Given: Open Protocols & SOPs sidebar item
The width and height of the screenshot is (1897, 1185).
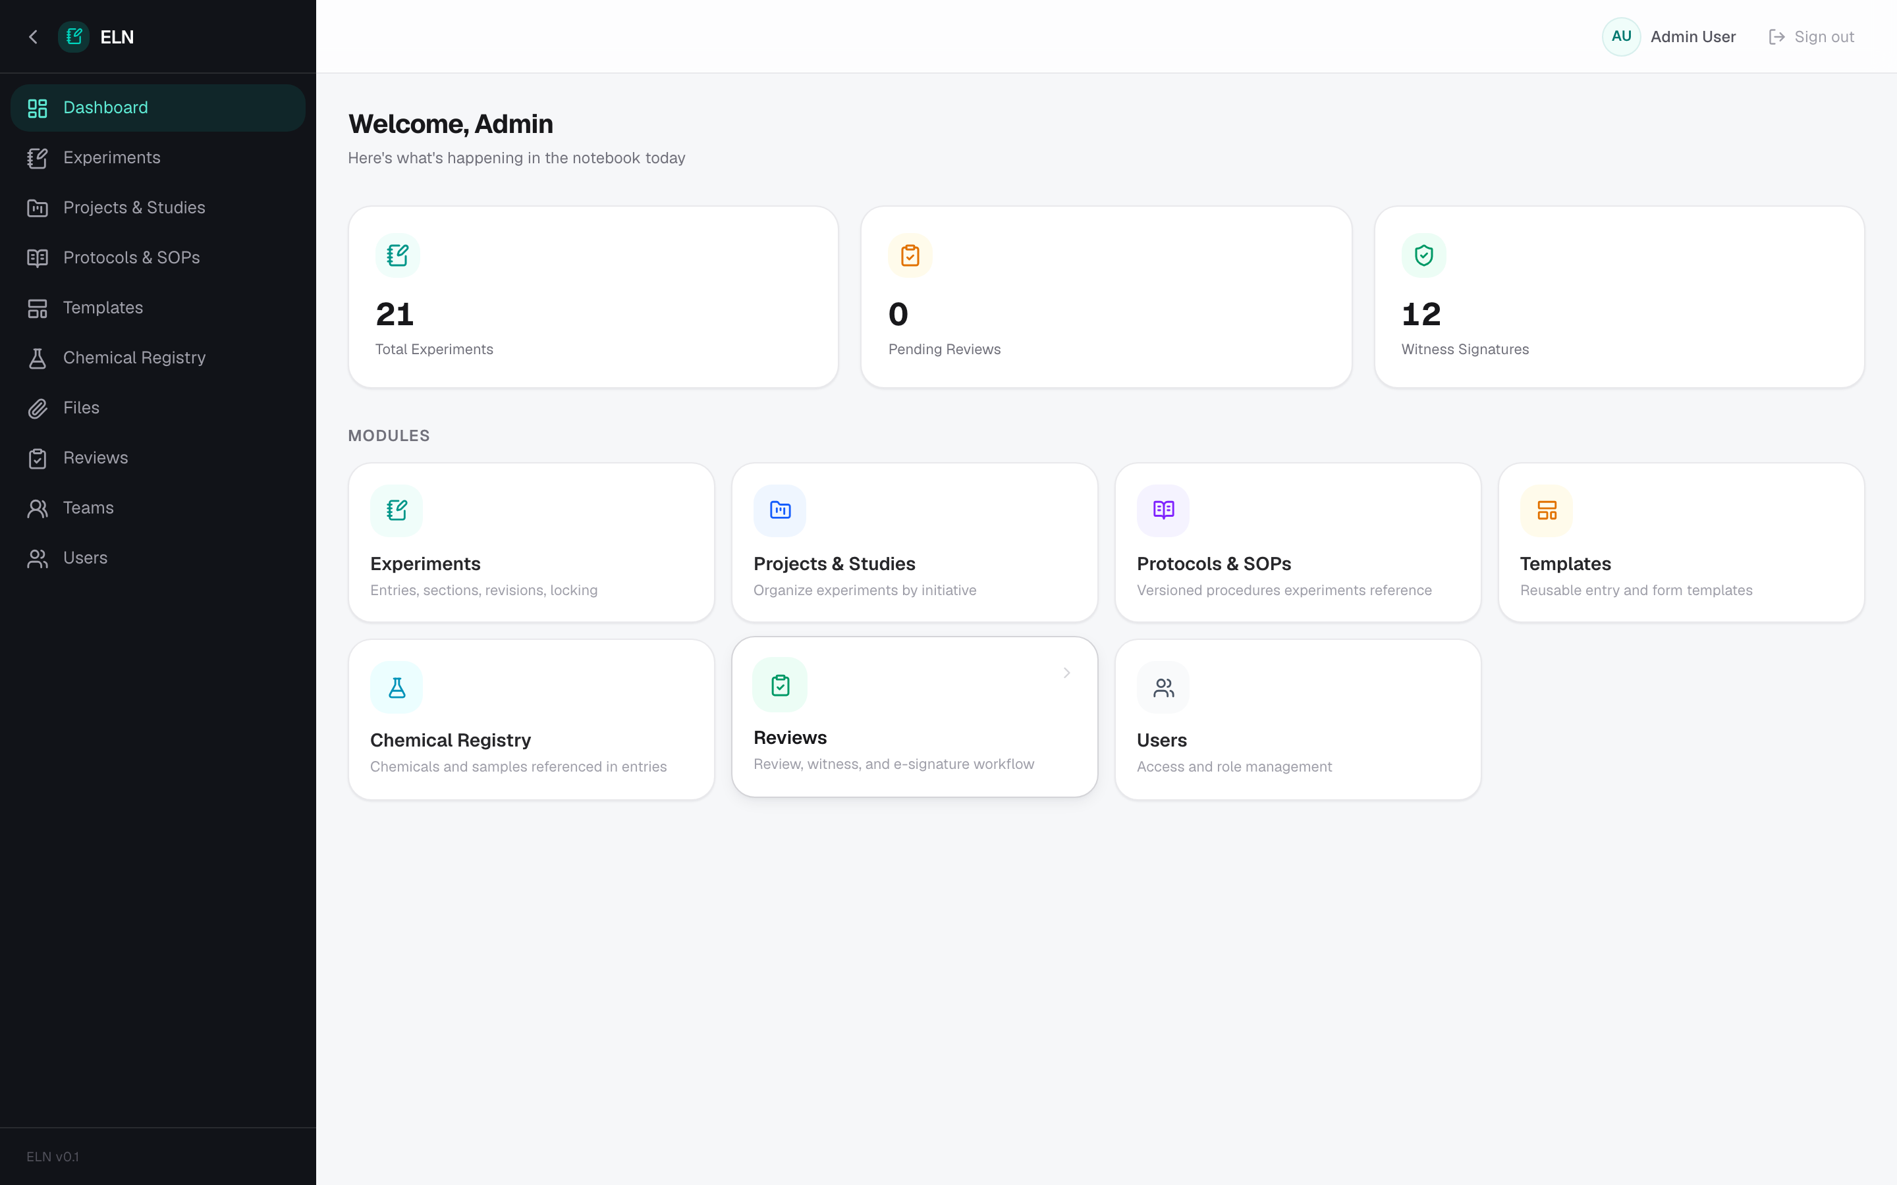Looking at the screenshot, I should click(x=157, y=258).
